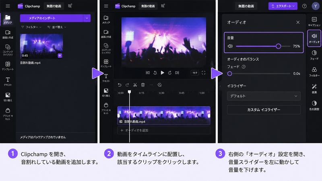322x181 pixels.
Task: Click 切り替え icon in middle panel sidebar
Action: coord(106,93)
